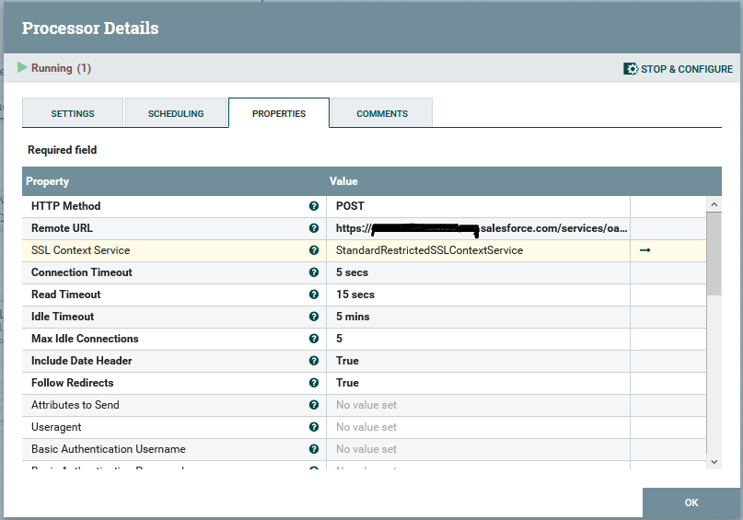Open the Comments tab
Image resolution: width=743 pixels, height=520 pixels.
382,113
